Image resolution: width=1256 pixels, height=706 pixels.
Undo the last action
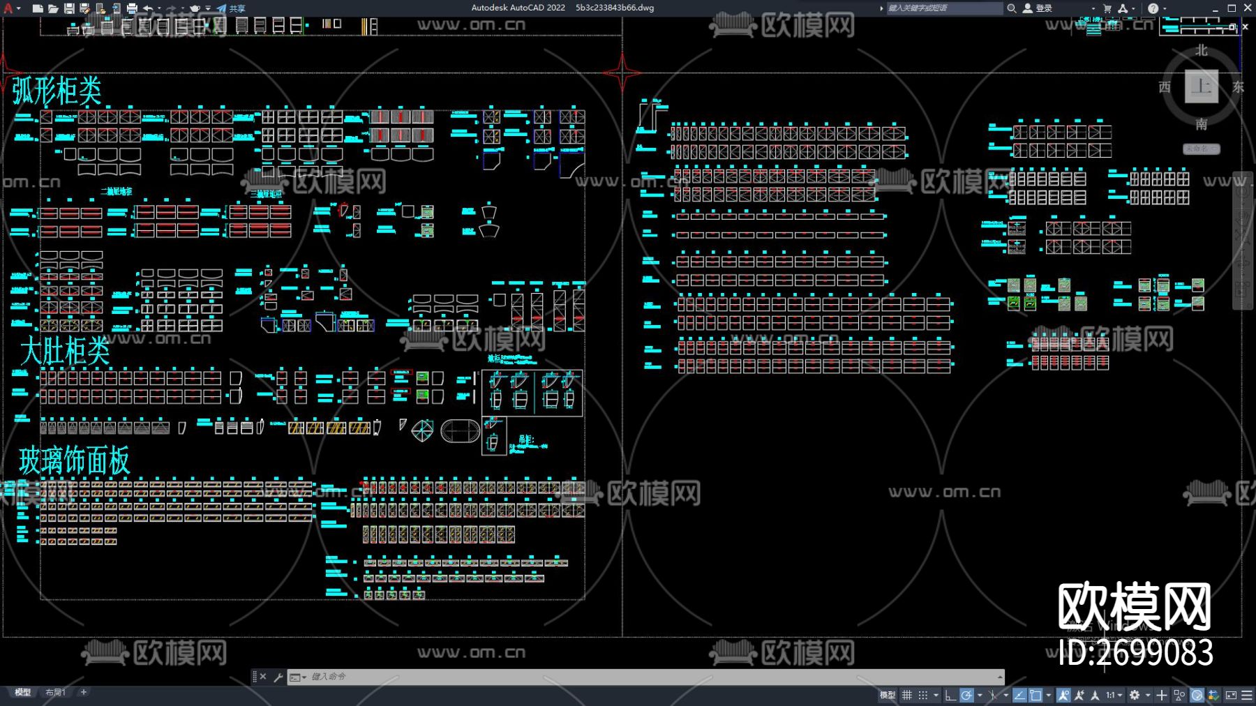tap(148, 8)
